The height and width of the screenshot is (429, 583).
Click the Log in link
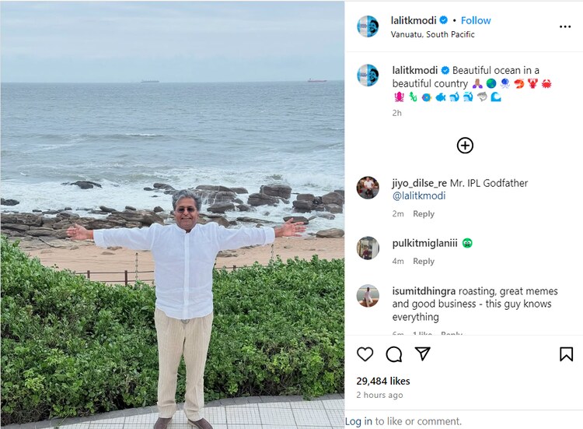(358, 421)
